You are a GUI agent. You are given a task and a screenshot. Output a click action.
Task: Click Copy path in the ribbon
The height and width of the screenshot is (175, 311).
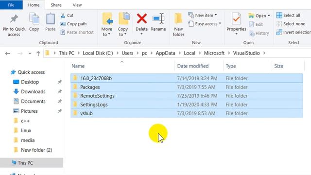[73, 24]
